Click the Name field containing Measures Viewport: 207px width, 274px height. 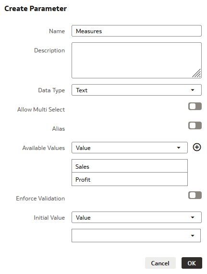tap(136, 31)
